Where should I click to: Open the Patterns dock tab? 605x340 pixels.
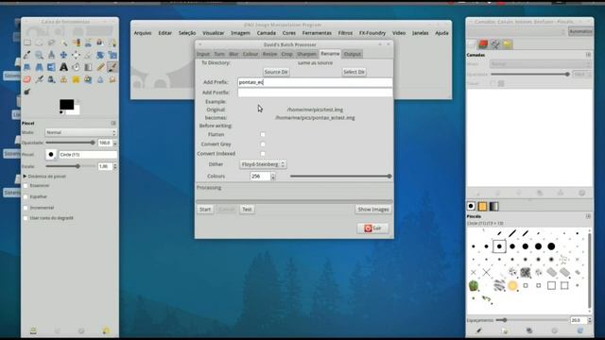(482, 206)
